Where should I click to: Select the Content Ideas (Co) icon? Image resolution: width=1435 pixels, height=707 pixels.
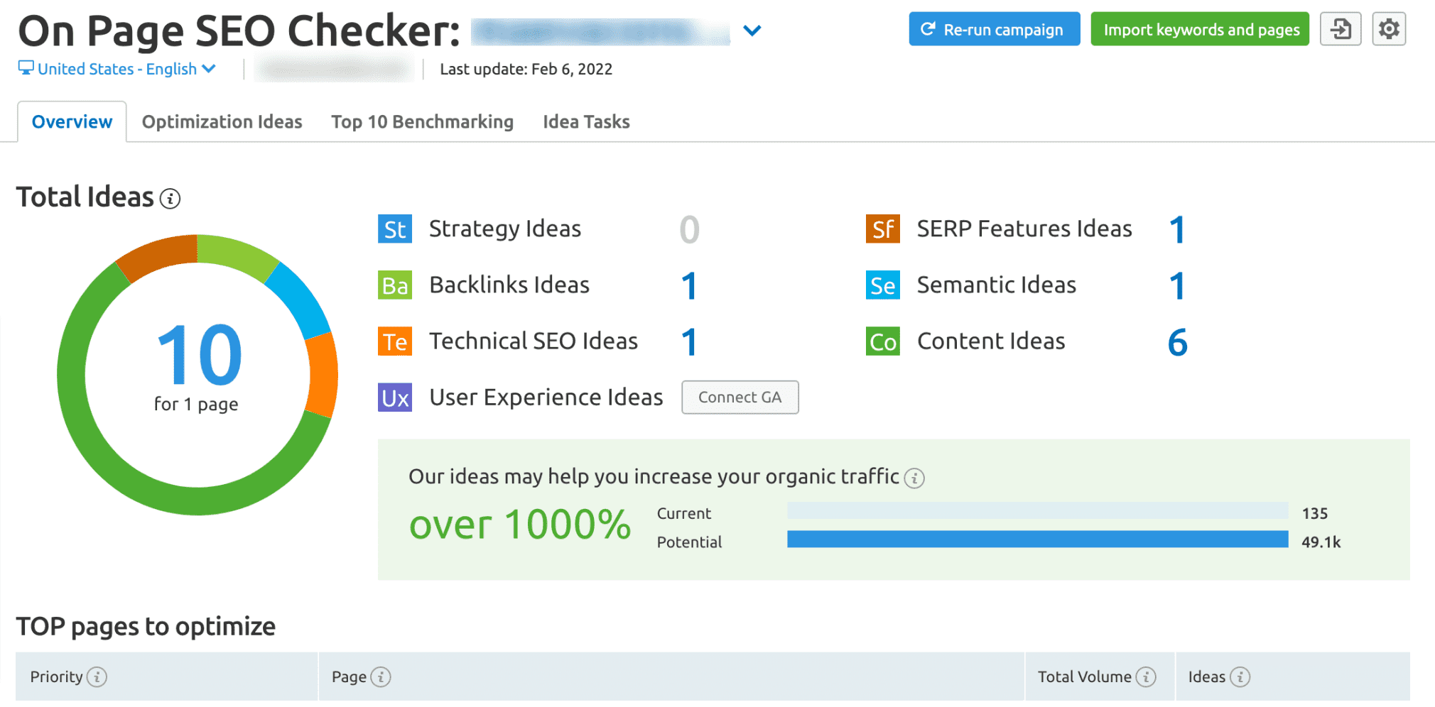tap(882, 341)
